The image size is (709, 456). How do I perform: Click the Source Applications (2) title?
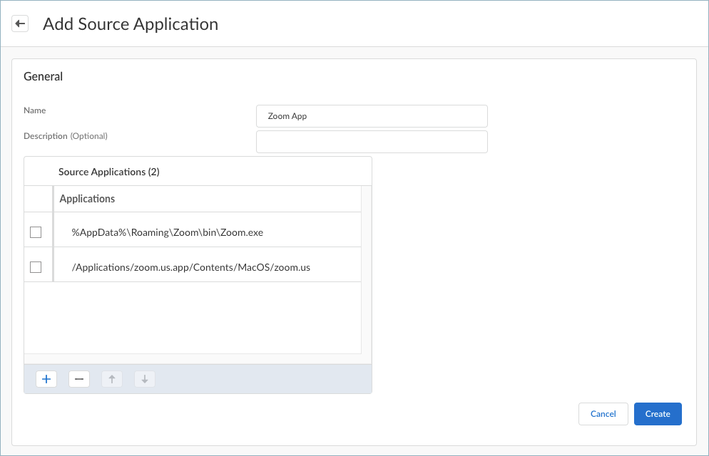[x=109, y=172]
